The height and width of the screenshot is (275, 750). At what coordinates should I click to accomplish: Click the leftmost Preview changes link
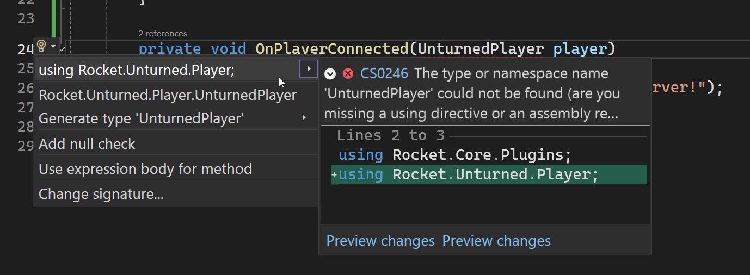[380, 241]
